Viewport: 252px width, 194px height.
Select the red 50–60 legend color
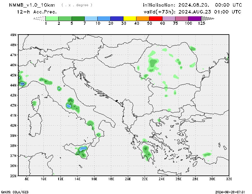tap(156, 19)
